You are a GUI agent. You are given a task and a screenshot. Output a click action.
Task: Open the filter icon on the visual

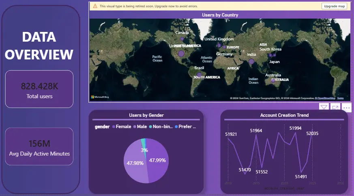[324, 107]
